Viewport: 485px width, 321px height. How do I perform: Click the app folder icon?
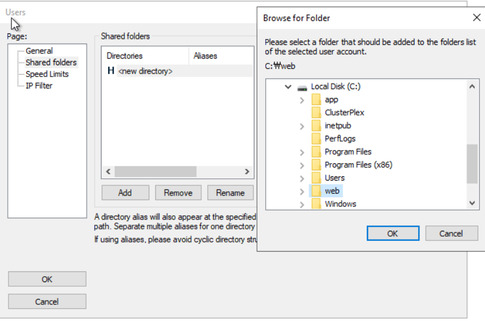pyautogui.click(x=316, y=100)
